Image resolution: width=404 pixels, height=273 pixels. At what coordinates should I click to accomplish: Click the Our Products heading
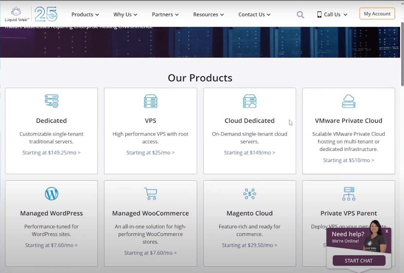click(x=200, y=78)
